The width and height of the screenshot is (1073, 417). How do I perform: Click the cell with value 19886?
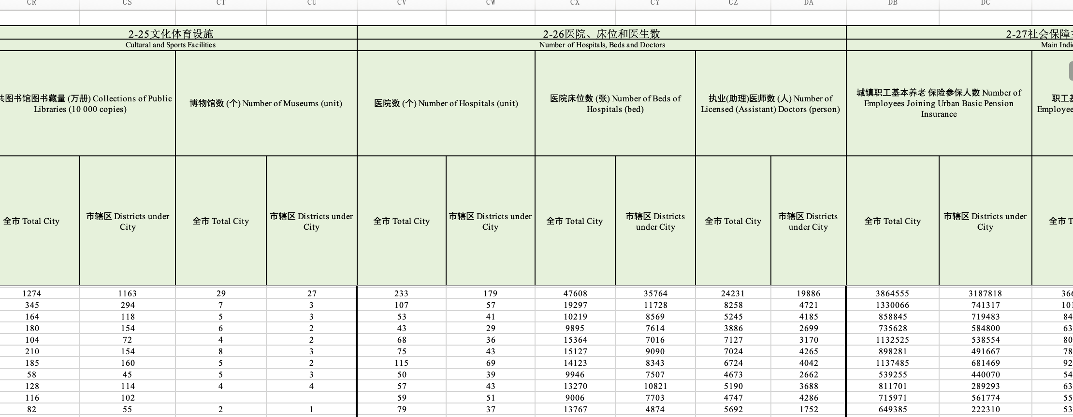(x=809, y=293)
